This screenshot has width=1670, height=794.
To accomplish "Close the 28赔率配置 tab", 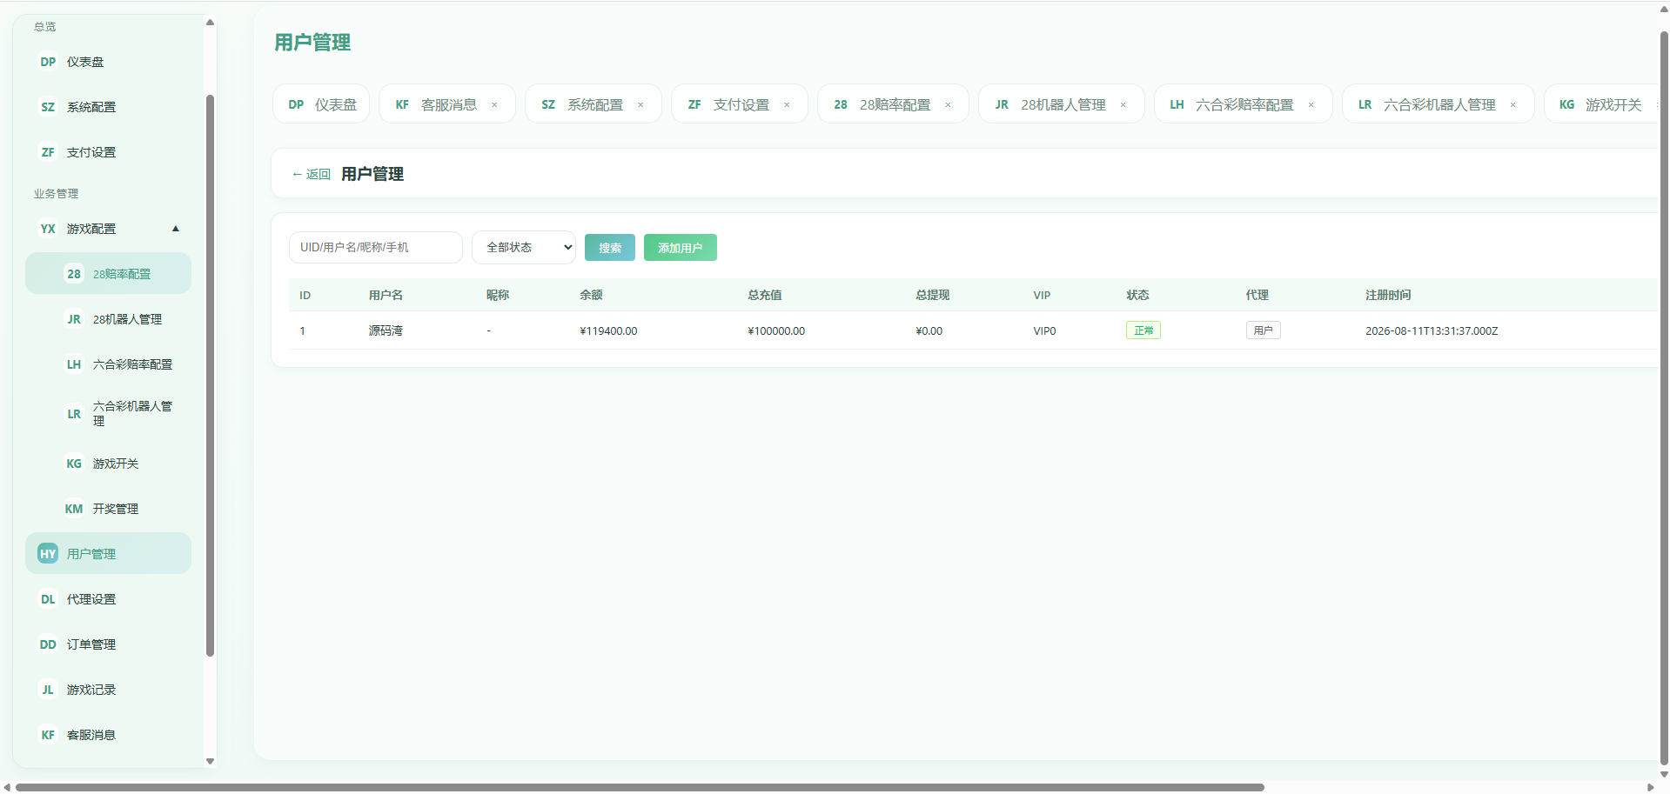I will 948,105.
